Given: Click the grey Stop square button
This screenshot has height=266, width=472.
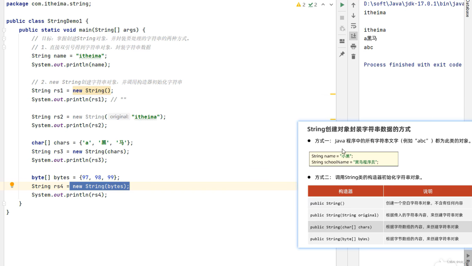Looking at the screenshot, I should 342,18.
